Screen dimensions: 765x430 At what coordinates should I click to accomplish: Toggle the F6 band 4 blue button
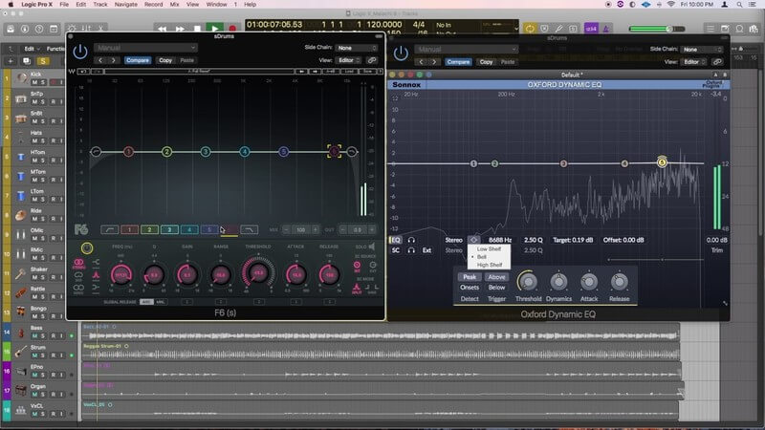189,229
